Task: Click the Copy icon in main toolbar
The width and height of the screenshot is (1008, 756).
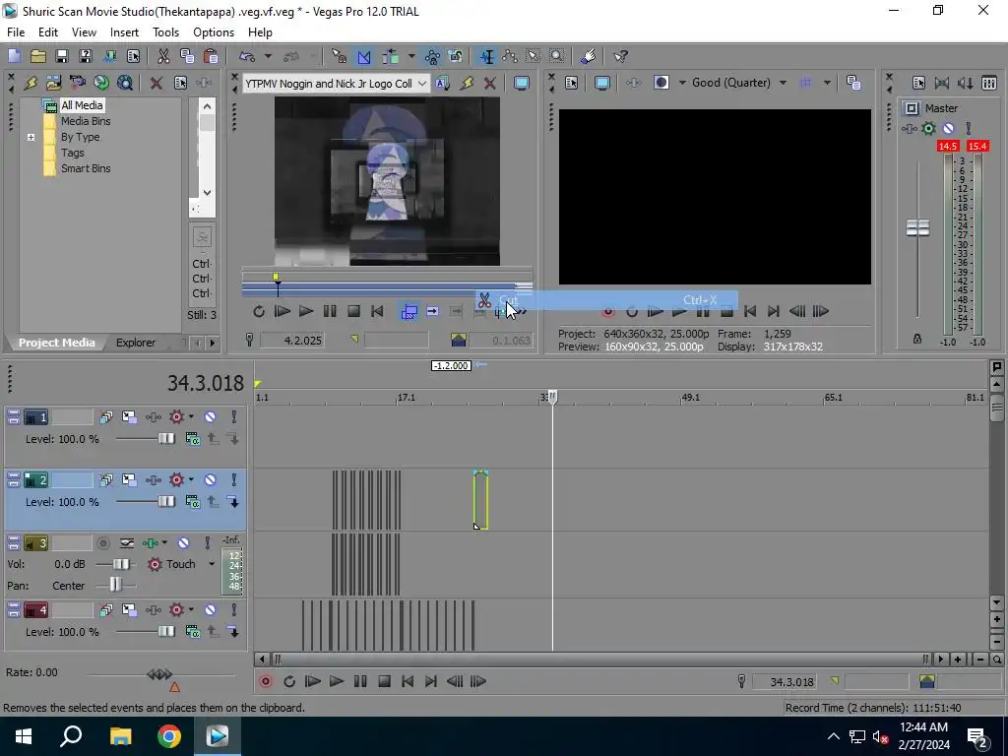Action: (187, 56)
